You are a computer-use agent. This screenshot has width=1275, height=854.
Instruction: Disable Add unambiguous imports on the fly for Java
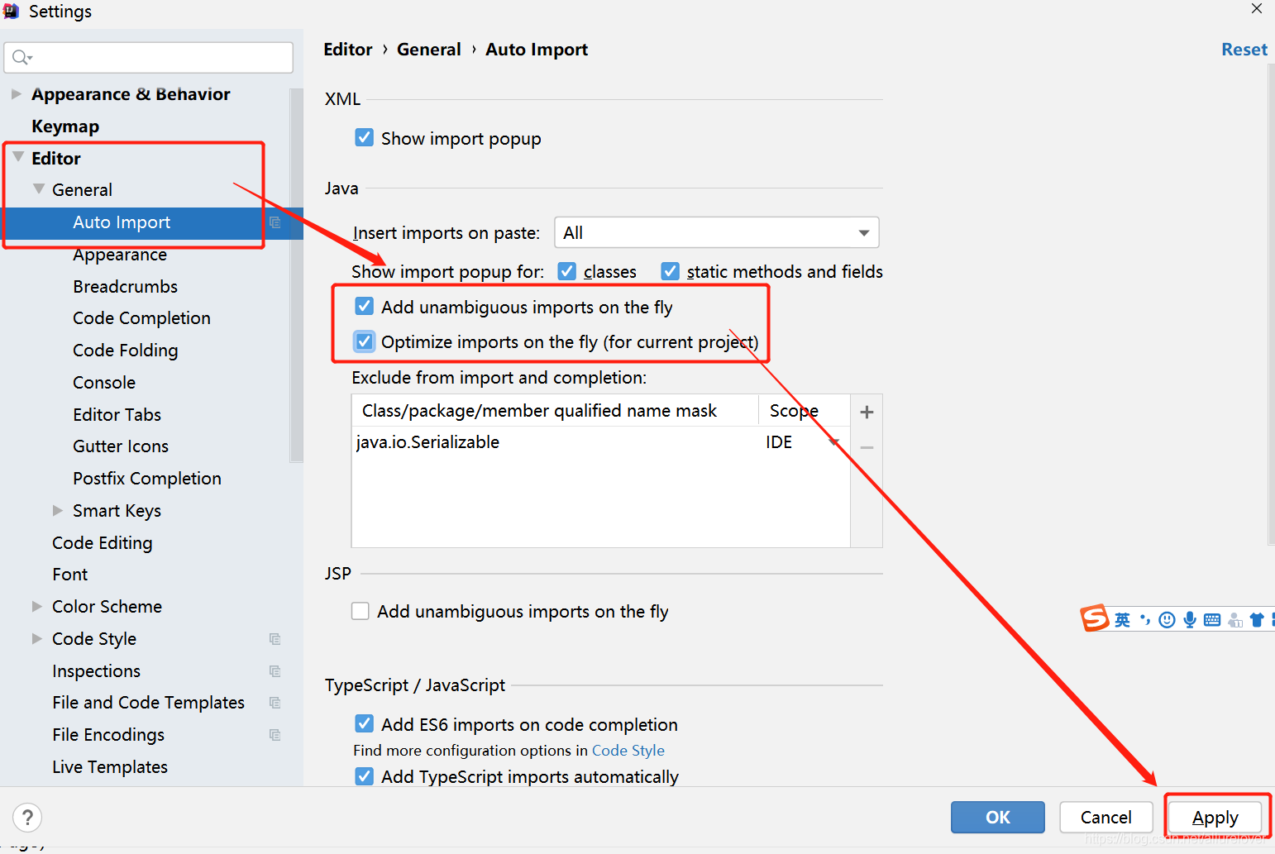point(364,307)
